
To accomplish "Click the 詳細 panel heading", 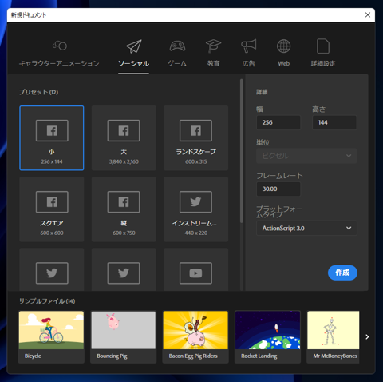I will pyautogui.click(x=262, y=92).
